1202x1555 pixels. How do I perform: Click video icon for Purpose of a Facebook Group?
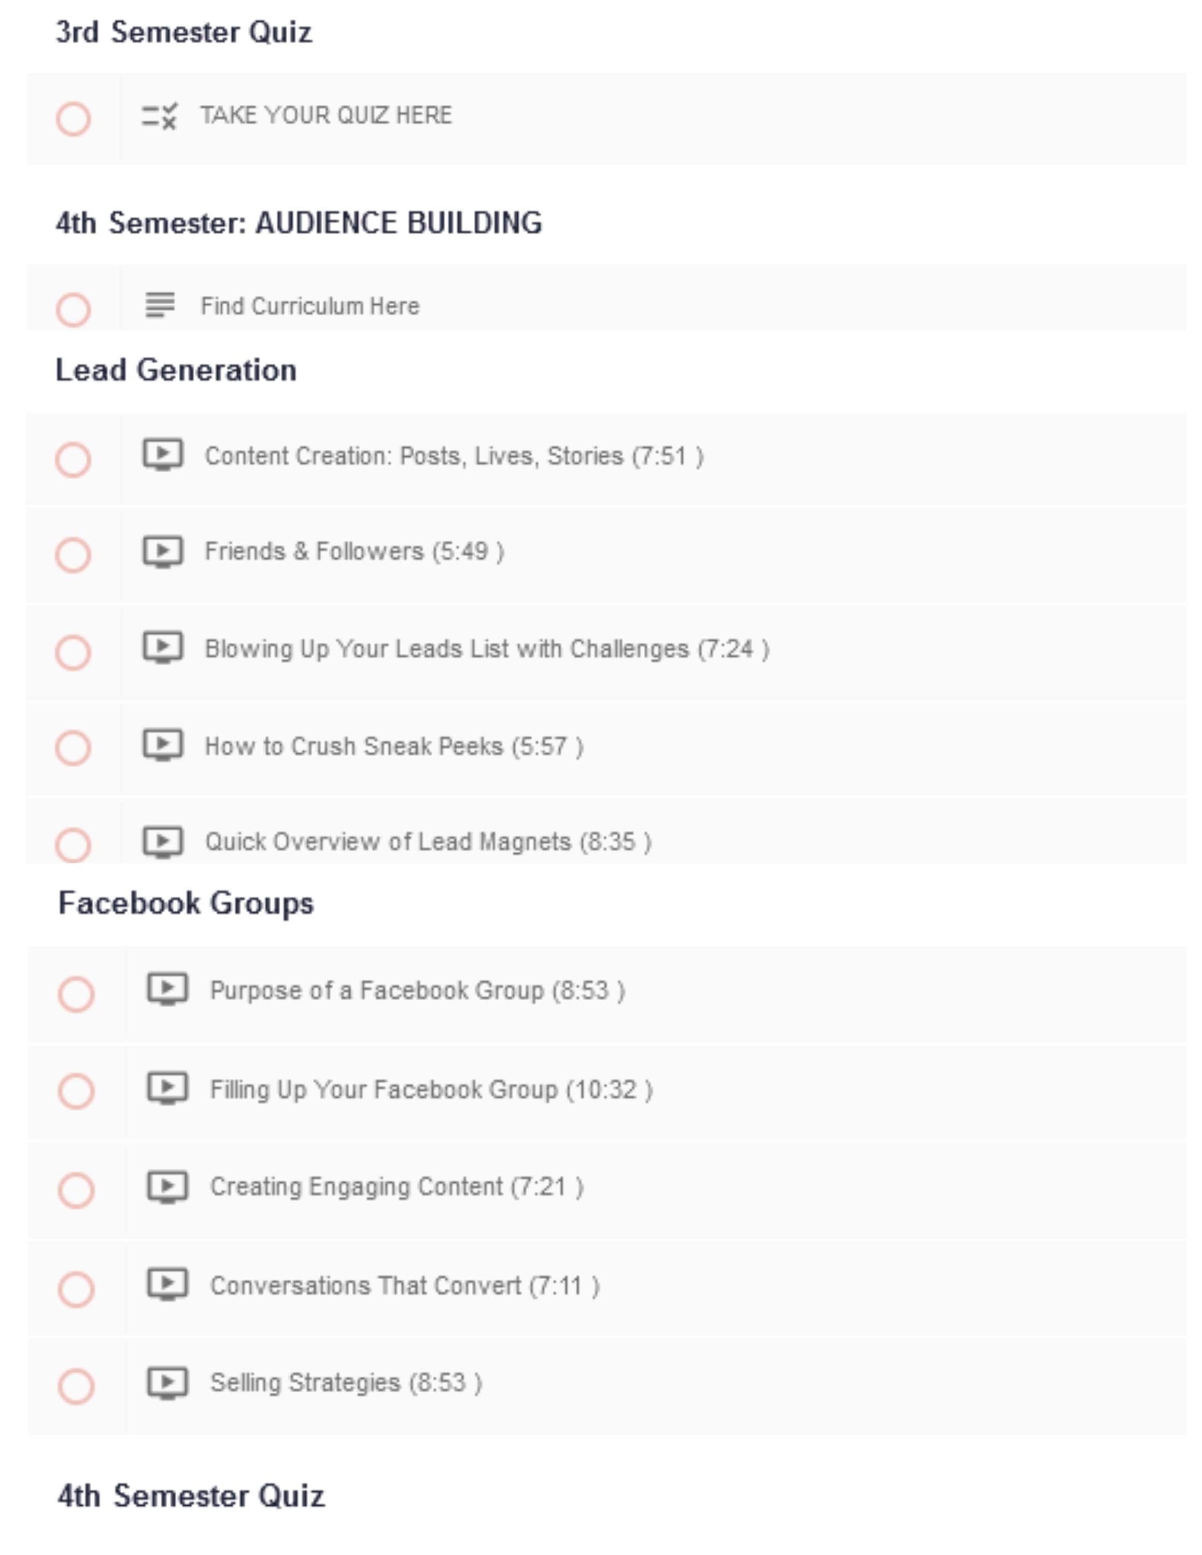point(167,989)
